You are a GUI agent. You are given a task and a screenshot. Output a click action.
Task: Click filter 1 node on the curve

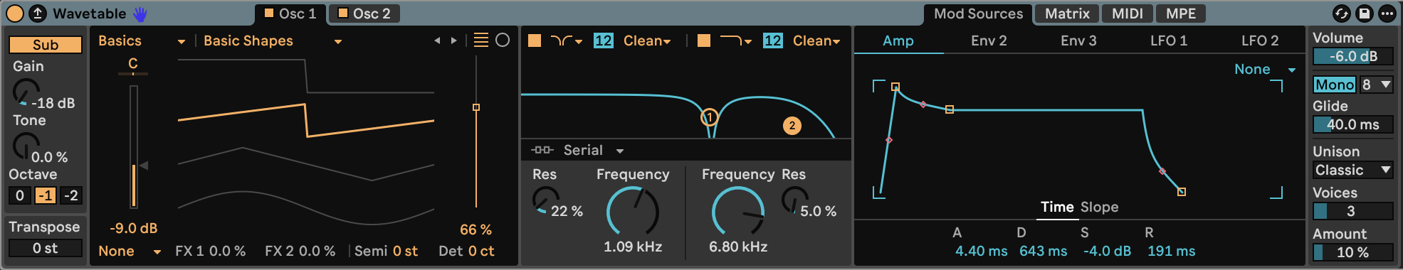(x=709, y=117)
